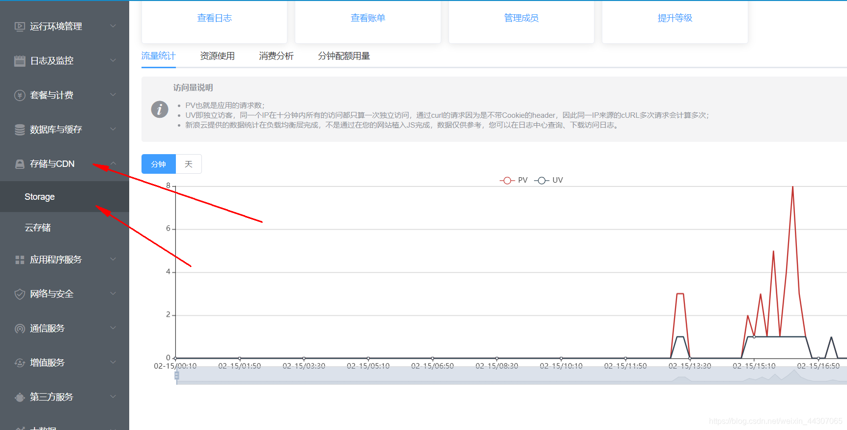Expand the 日志及监控 menu chevron

click(x=113, y=60)
